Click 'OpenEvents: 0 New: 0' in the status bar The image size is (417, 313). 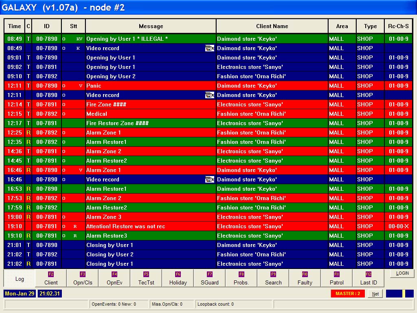click(x=114, y=304)
